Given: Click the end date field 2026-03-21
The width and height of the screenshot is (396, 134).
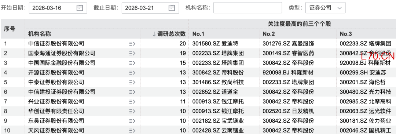Looking at the screenshot, I should point(150,8).
